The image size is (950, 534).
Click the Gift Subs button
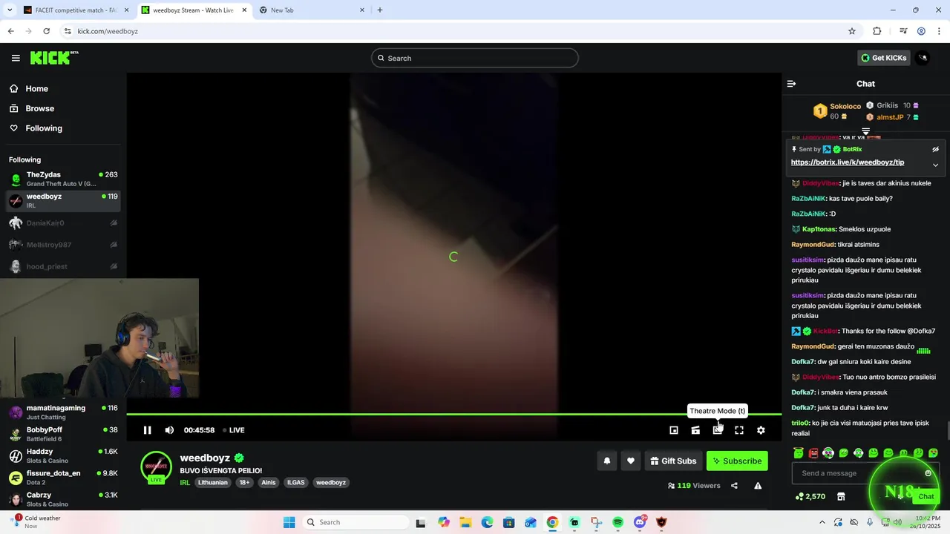(x=673, y=461)
